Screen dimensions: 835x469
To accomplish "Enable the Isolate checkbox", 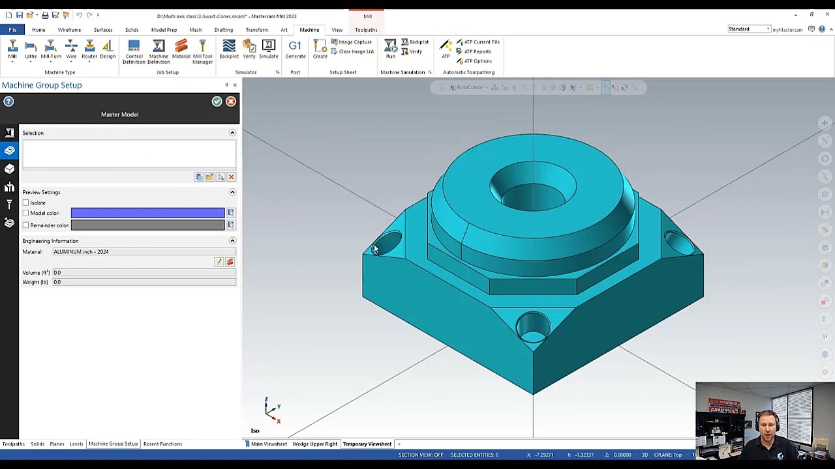I will coord(25,203).
